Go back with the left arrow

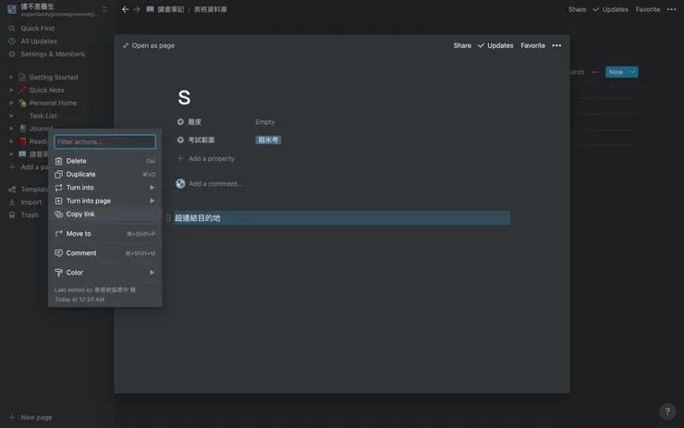pyautogui.click(x=125, y=9)
